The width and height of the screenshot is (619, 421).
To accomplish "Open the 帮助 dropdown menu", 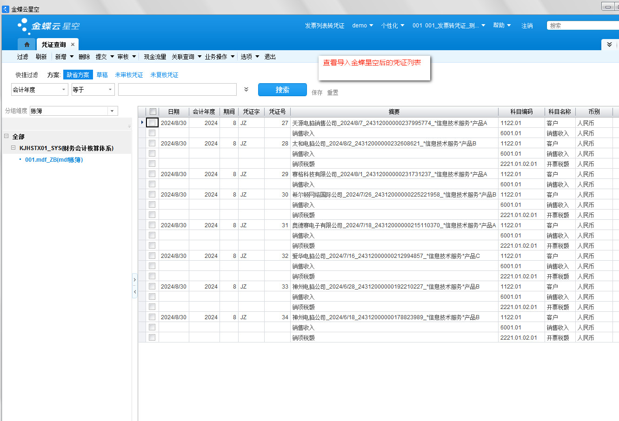I will pyautogui.click(x=502, y=26).
